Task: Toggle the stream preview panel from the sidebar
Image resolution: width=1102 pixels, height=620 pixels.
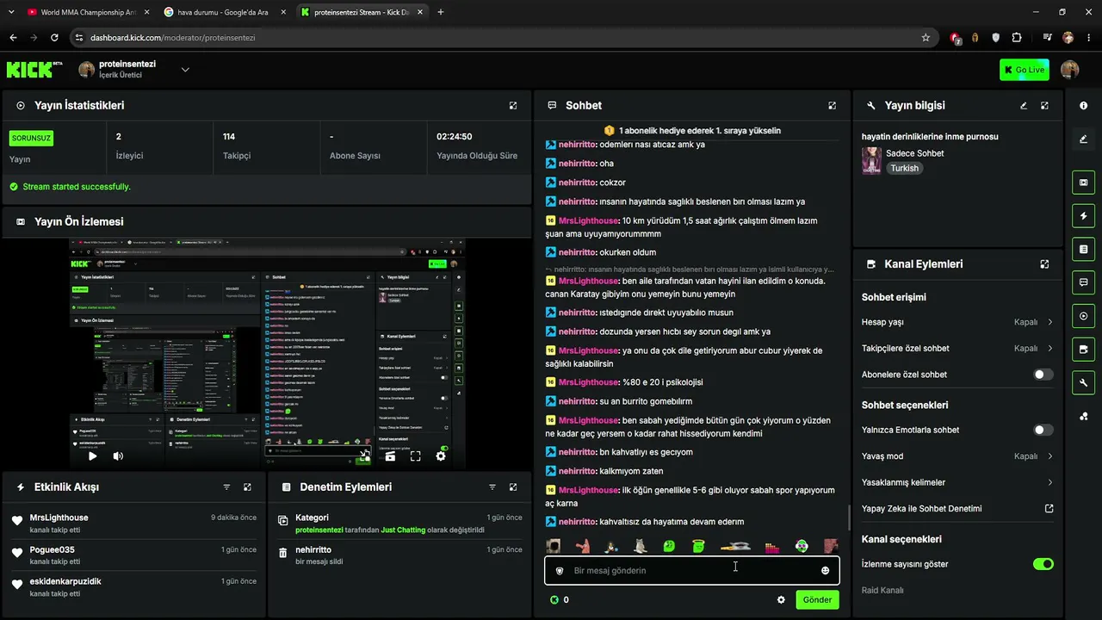Action: click(1083, 183)
